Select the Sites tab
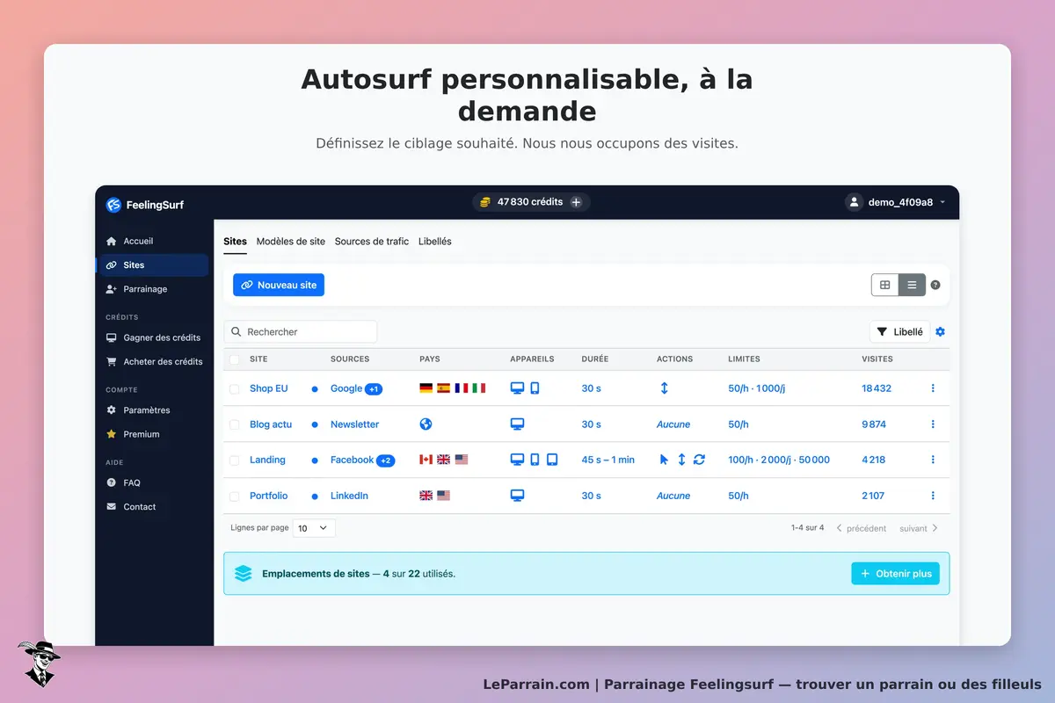Screen dimensions: 1055x703 coord(235,241)
